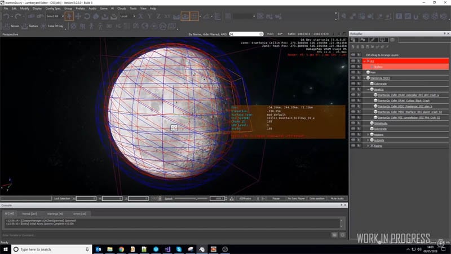Constrain to X axis

(x=140, y=16)
